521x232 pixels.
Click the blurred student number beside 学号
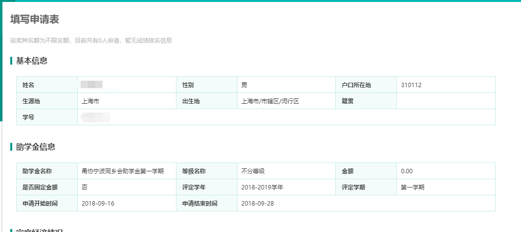95,117
